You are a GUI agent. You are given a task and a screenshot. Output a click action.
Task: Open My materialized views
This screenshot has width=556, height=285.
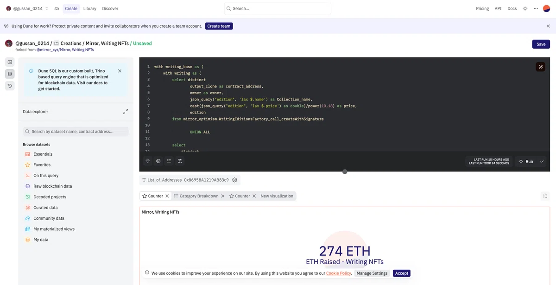click(x=54, y=229)
